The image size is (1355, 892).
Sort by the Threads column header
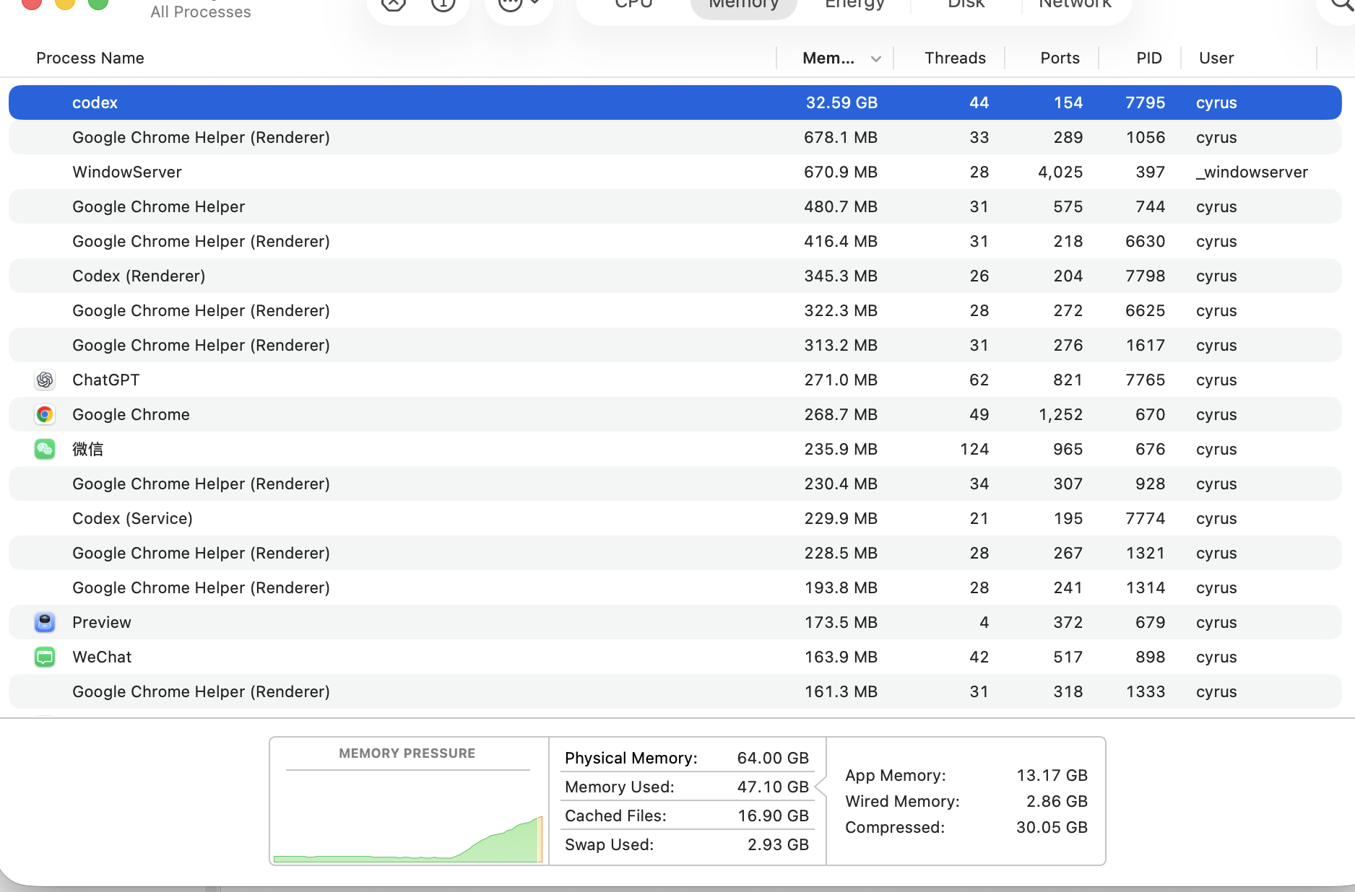(955, 58)
